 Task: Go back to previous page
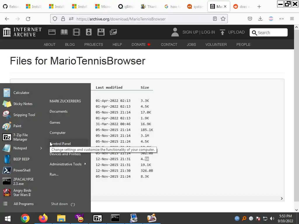(x=7, y=19)
